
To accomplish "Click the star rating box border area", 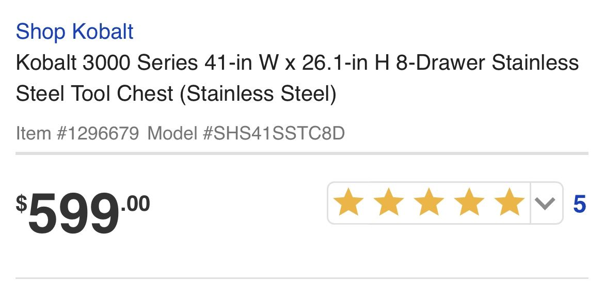I will click(x=445, y=203).
